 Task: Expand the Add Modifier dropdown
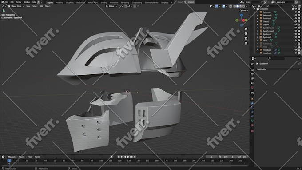click(278, 69)
